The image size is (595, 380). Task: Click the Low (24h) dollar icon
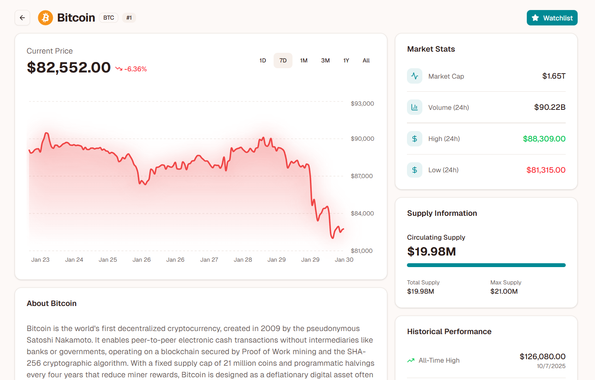[415, 170]
